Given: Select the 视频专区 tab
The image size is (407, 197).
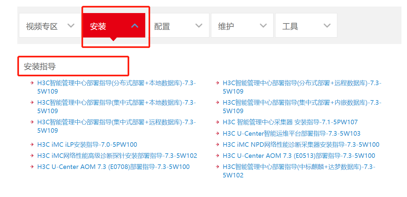Looking at the screenshot, I should pyautogui.click(x=49, y=25).
